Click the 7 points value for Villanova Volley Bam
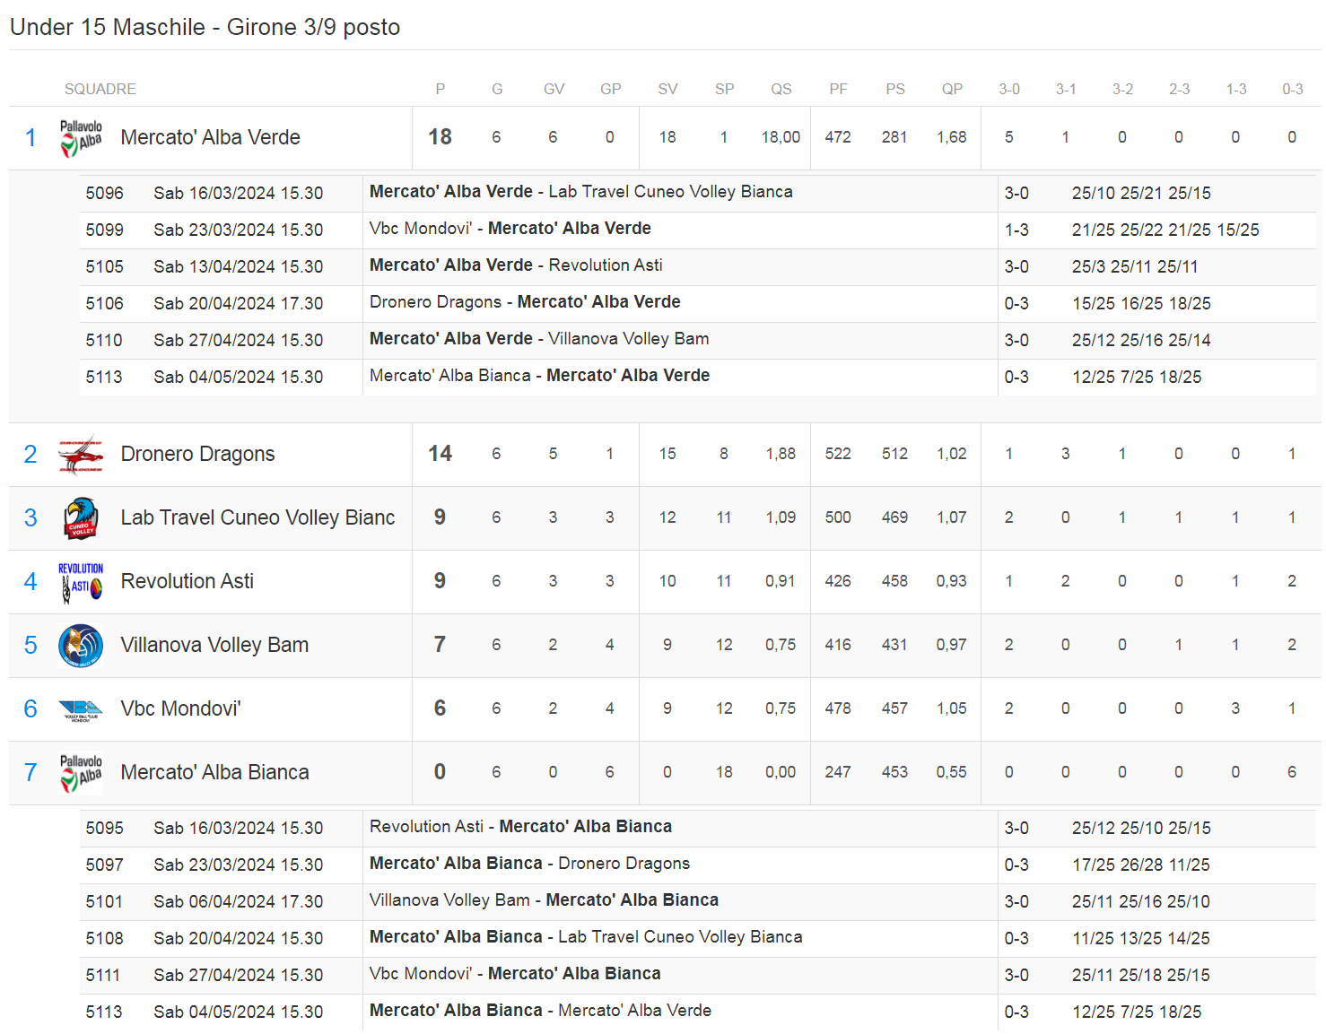1326x1034 pixels. pos(440,645)
